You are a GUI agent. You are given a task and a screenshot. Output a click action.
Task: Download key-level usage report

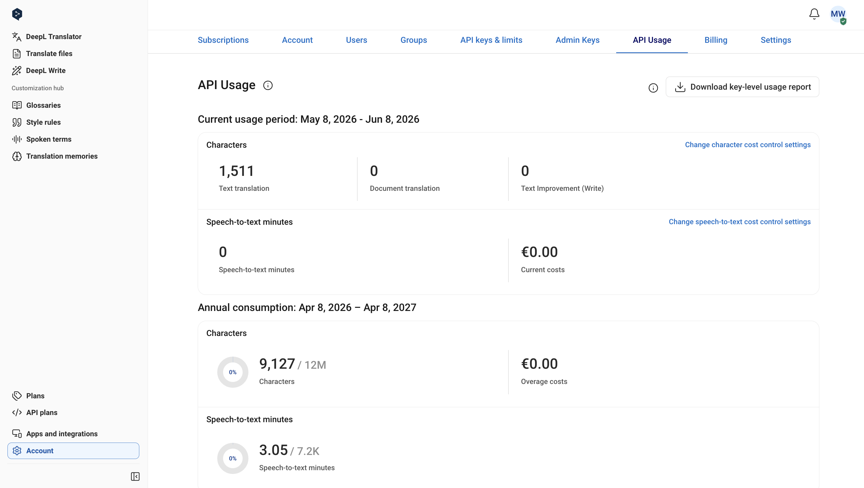tap(742, 87)
